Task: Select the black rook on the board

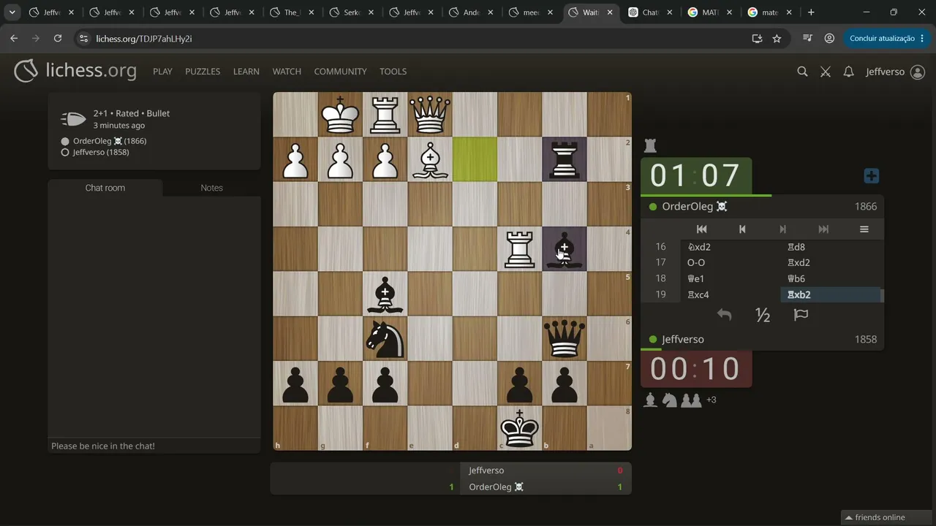Action: pos(565,159)
